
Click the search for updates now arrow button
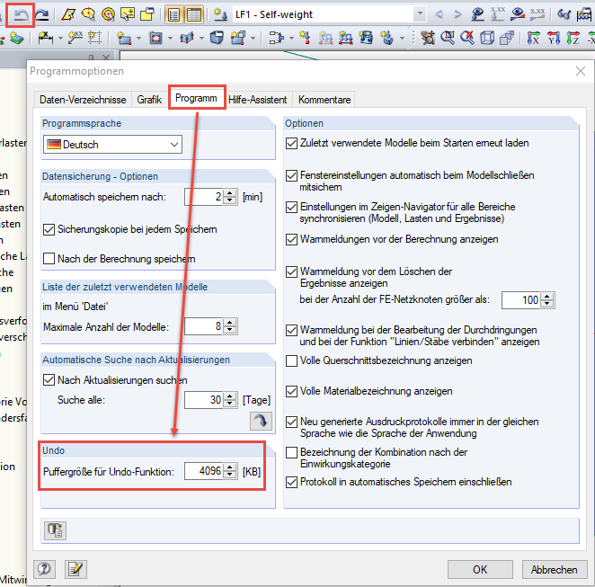pos(261,421)
